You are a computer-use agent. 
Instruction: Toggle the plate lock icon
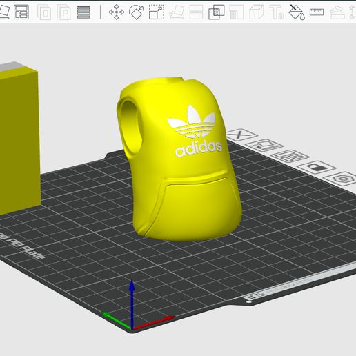[x=317, y=167]
